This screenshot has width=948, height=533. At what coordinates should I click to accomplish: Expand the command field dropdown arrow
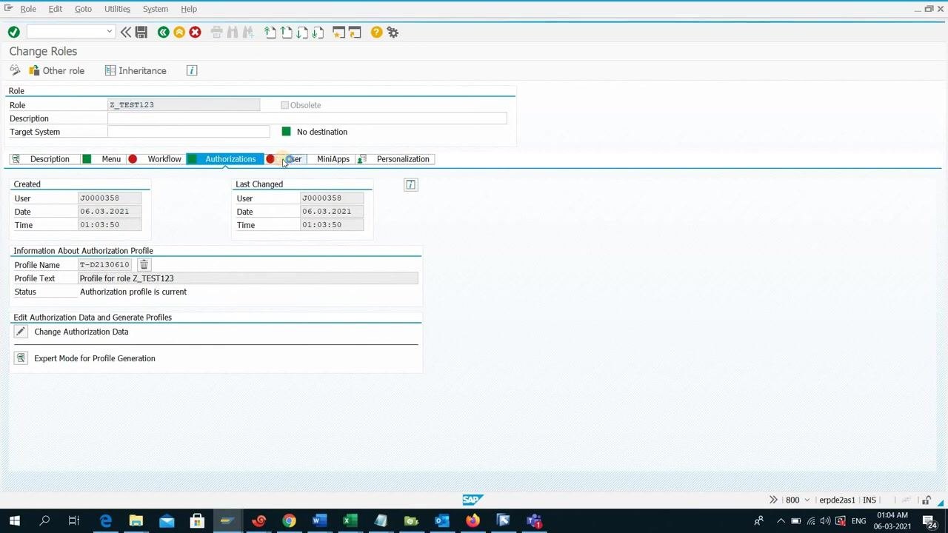coord(110,31)
